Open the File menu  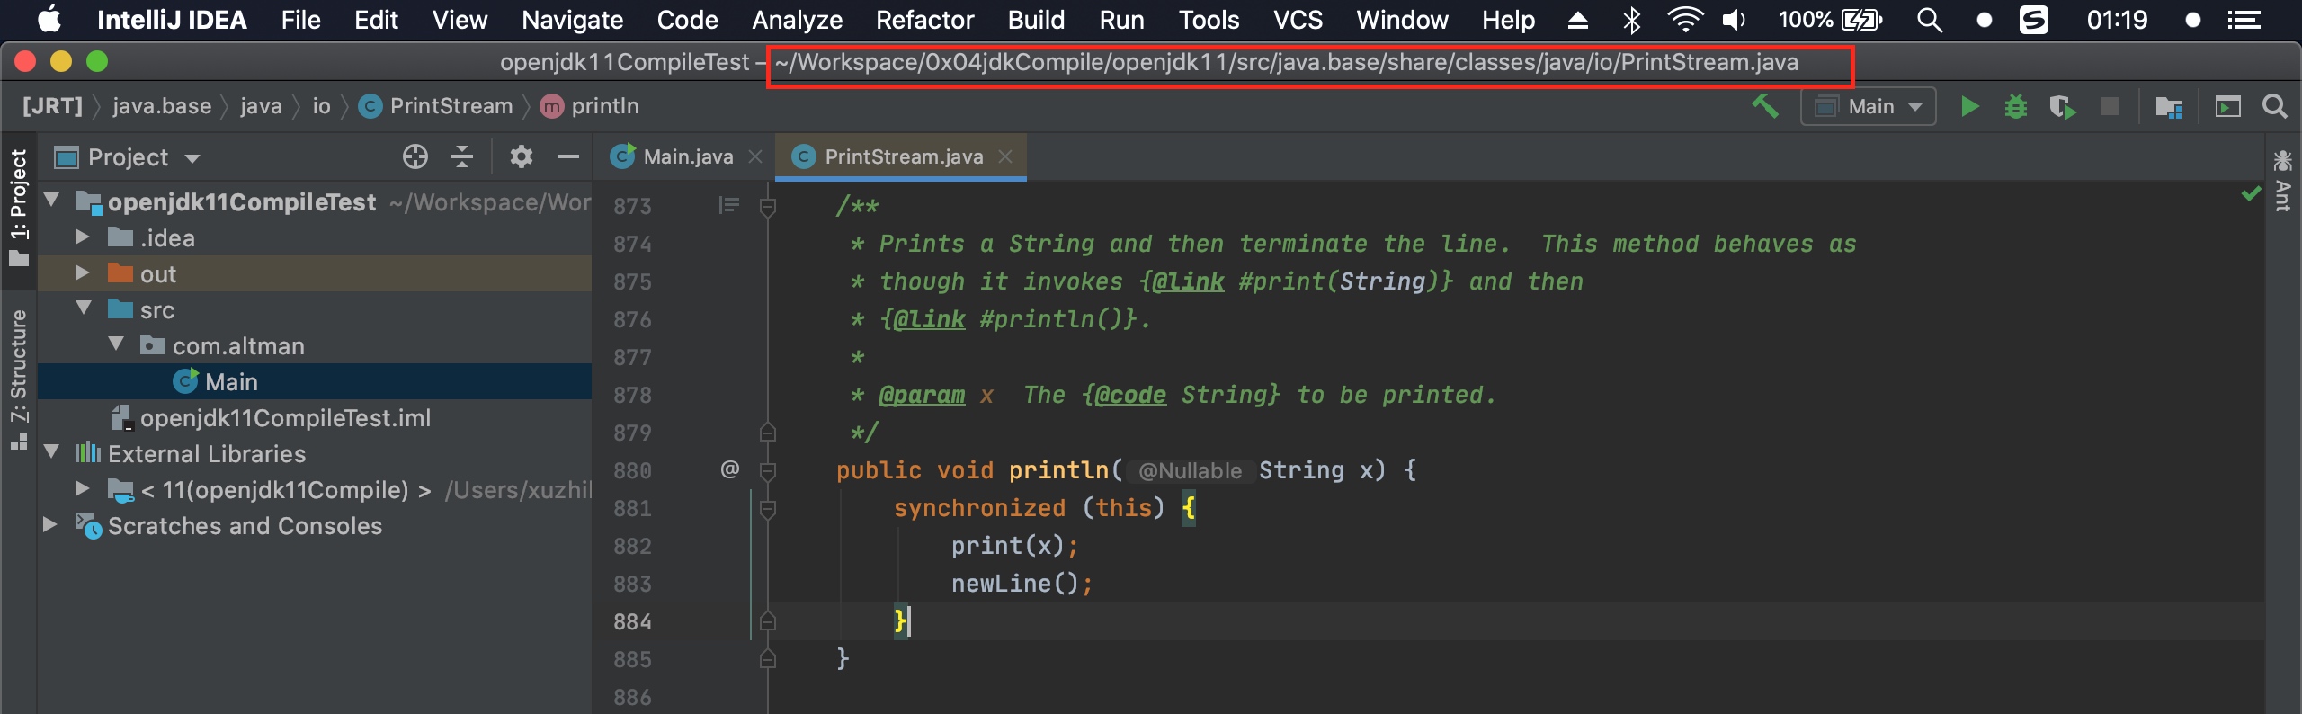pyautogui.click(x=300, y=20)
